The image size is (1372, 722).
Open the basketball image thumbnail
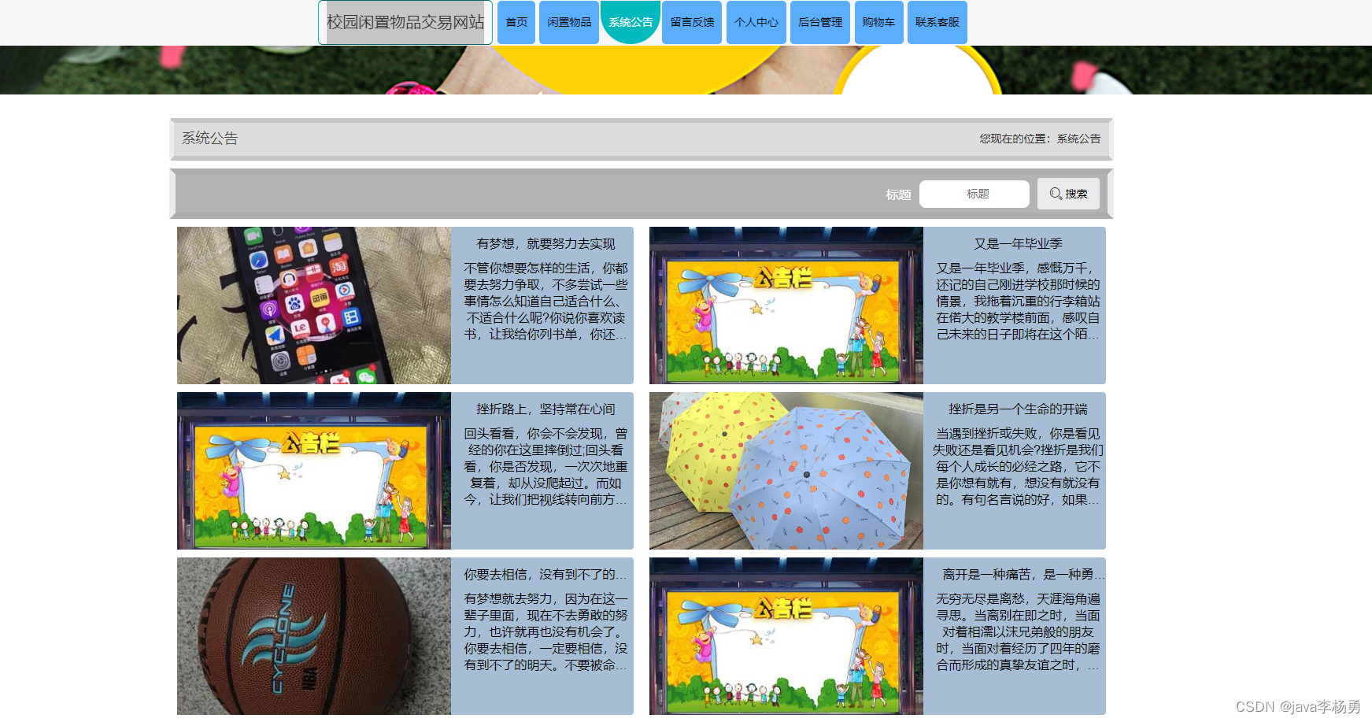click(314, 636)
